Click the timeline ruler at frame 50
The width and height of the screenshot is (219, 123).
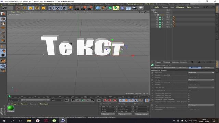click(73, 96)
